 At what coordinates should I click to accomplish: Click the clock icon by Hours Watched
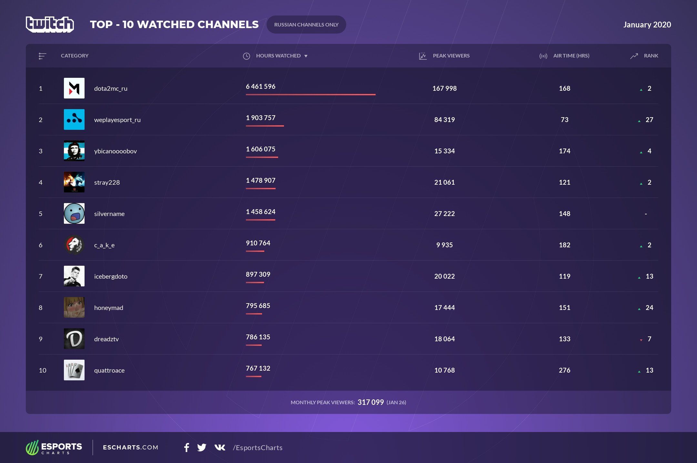247,56
